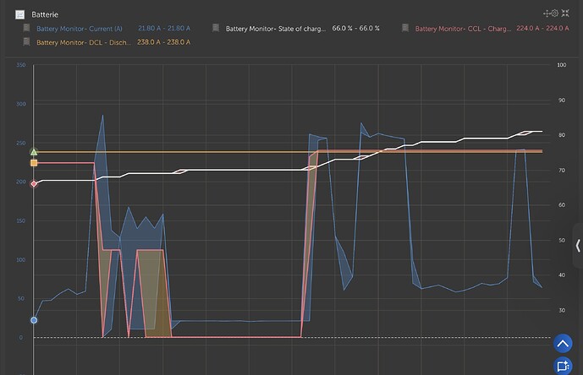Image resolution: width=583 pixels, height=375 pixels.
Task: Click the 100 label on right axis
Action: pyautogui.click(x=562, y=64)
